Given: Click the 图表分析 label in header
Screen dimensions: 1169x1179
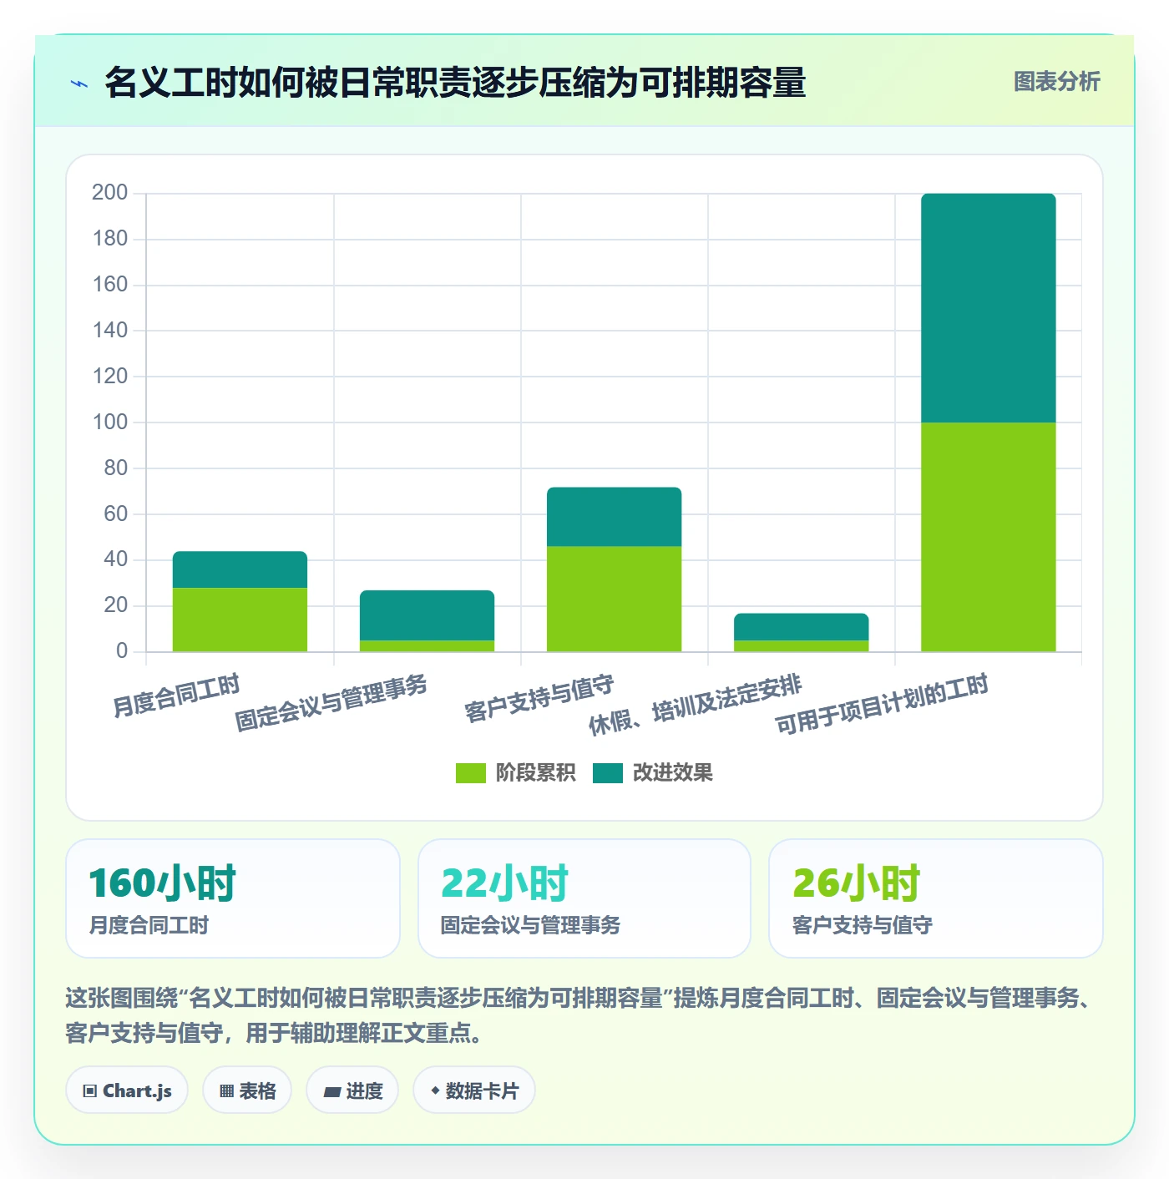Looking at the screenshot, I should (1056, 82).
